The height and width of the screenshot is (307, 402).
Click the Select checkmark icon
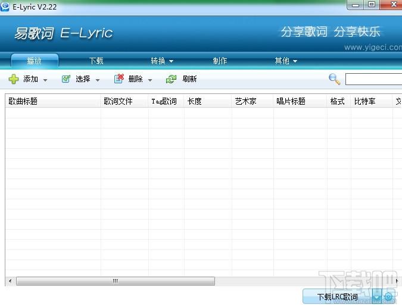[x=66, y=79]
